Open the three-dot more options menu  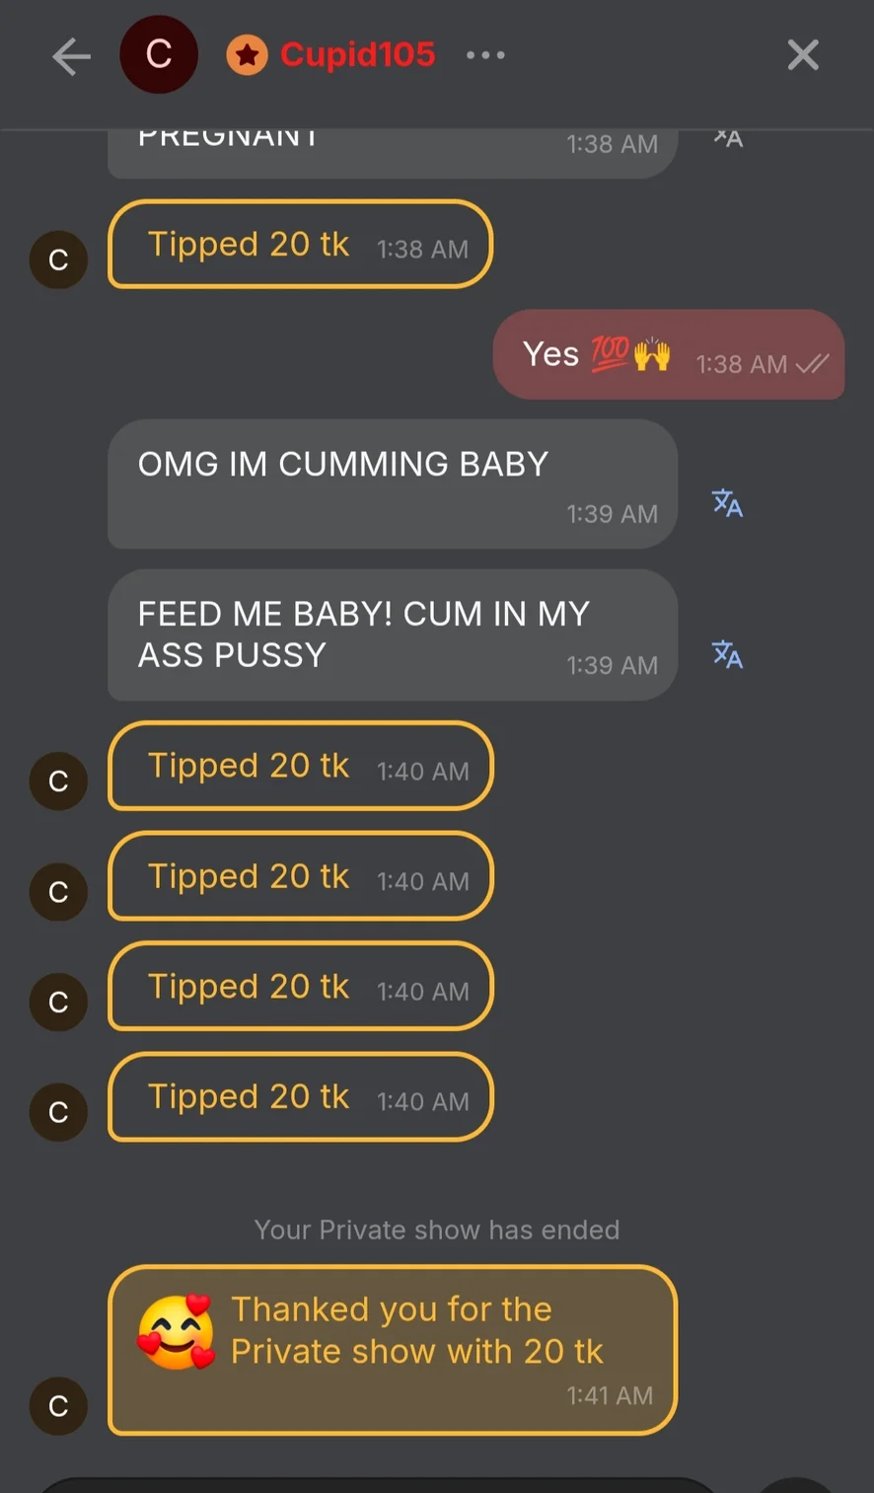tap(485, 55)
